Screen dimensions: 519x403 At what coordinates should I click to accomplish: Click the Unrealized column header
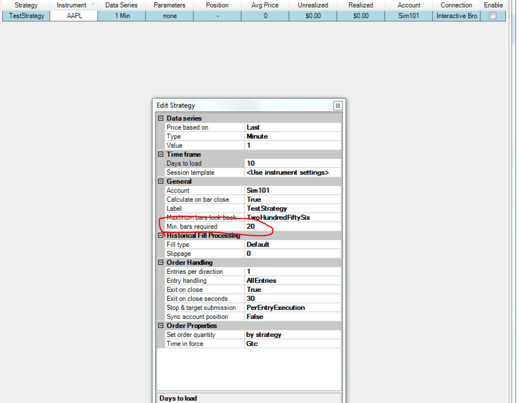pos(313,5)
